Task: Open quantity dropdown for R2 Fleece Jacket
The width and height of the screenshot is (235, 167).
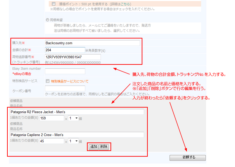Action: 74,118
